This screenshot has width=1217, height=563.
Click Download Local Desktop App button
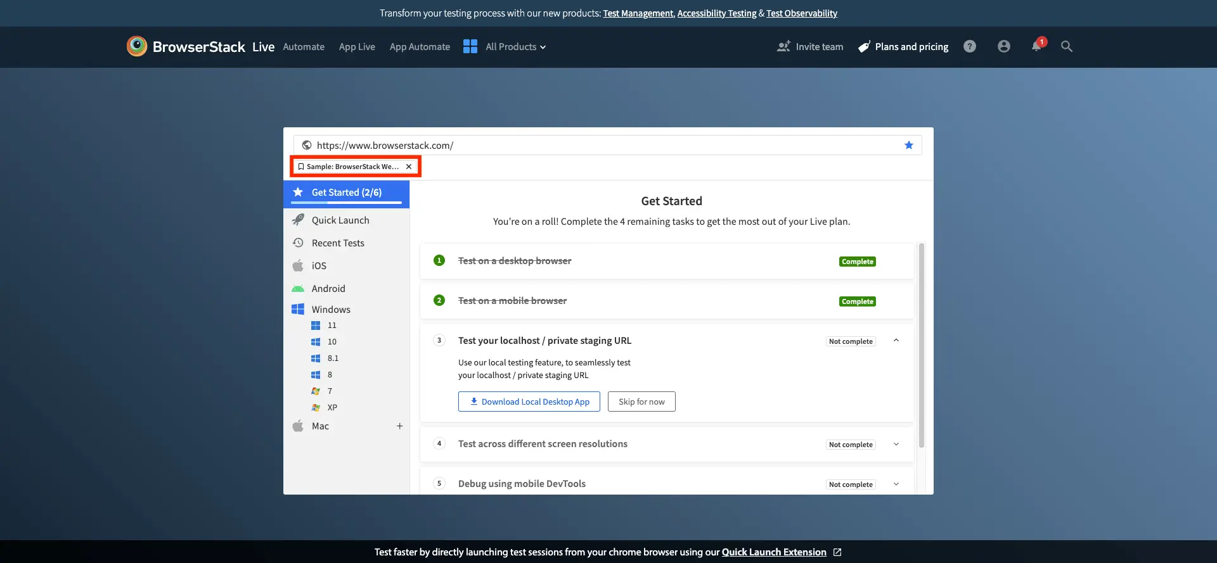tap(529, 402)
